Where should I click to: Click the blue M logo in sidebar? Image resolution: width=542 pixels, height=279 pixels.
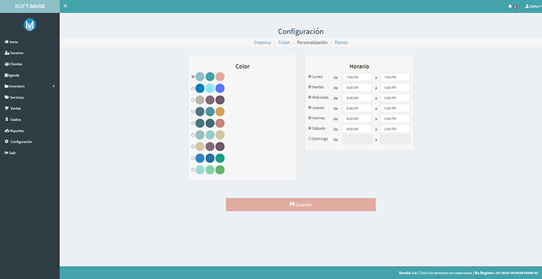click(30, 25)
